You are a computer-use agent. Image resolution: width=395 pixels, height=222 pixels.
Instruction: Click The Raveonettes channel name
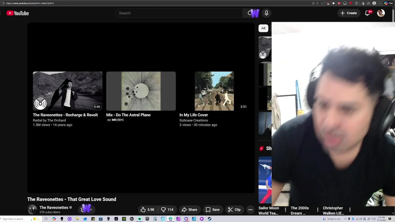pyautogui.click(x=54, y=208)
